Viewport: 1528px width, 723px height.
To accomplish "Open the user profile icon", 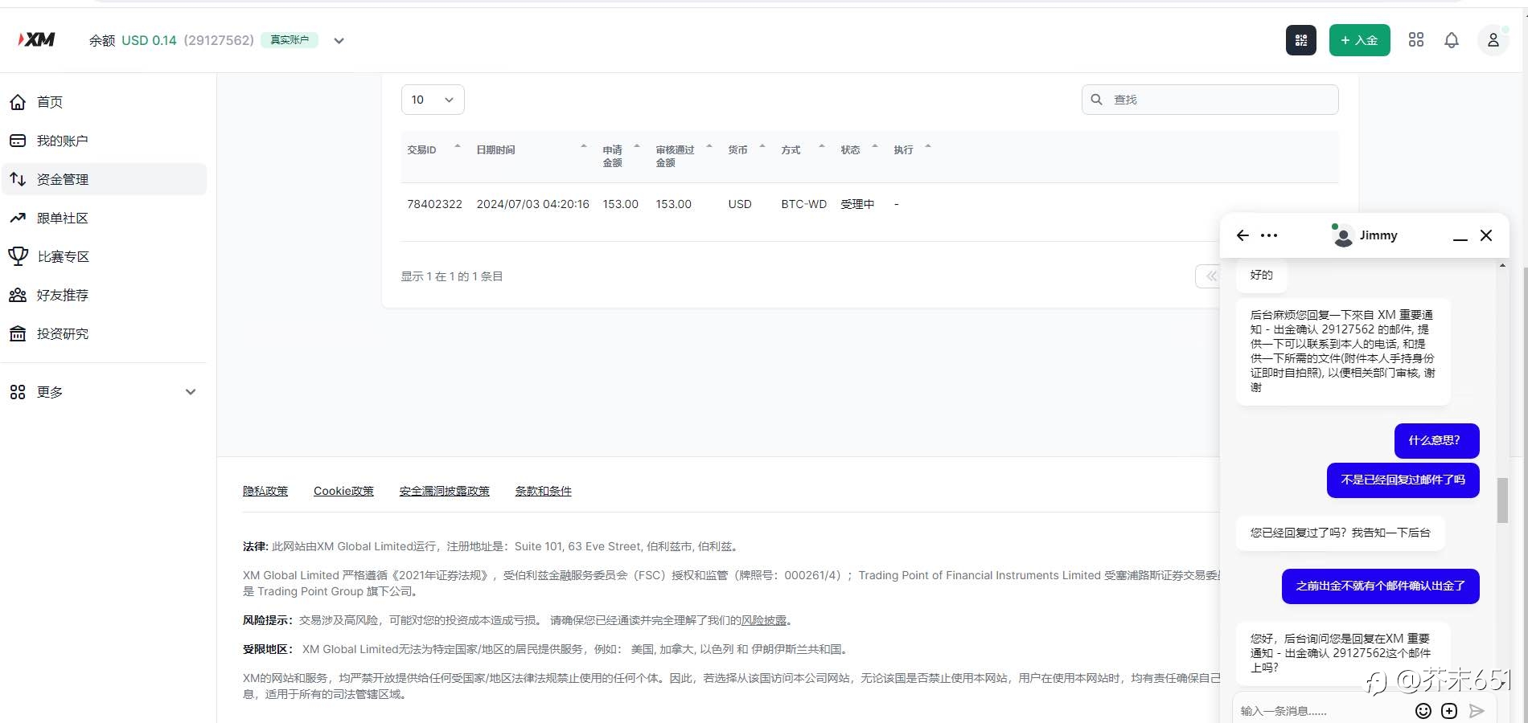I will pos(1493,40).
